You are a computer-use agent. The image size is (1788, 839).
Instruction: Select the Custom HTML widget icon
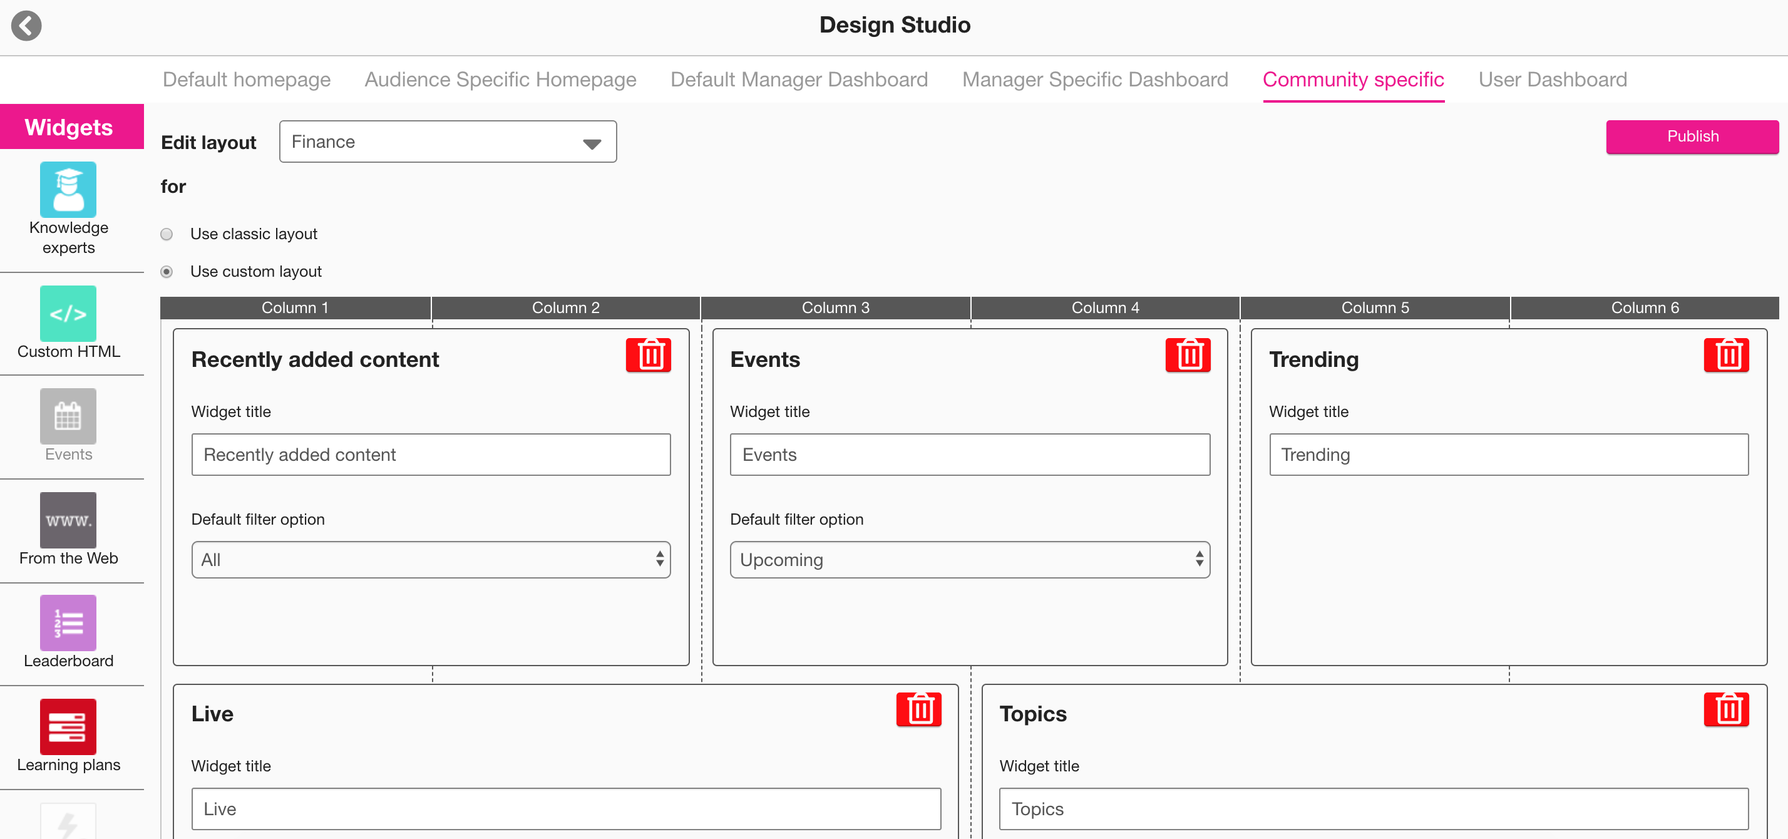[x=68, y=313]
